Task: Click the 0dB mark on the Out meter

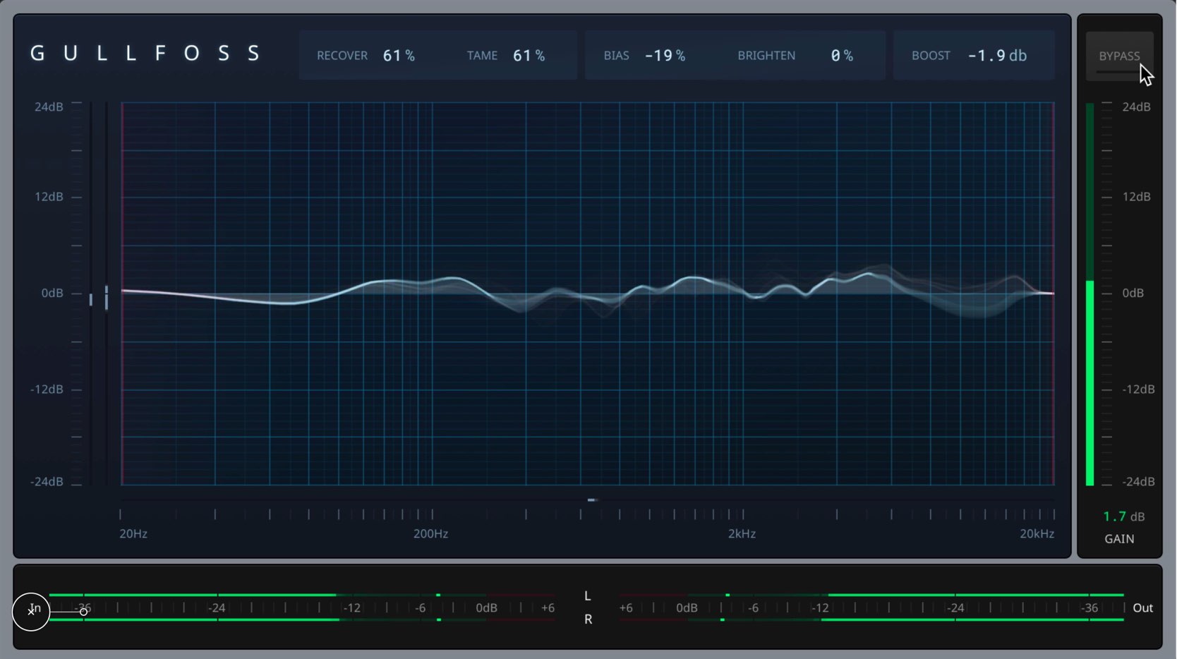Action: [x=687, y=608]
